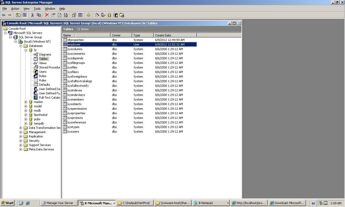345x207 pixels.
Task: Expand the Northwind database node
Action: (x=26, y=115)
